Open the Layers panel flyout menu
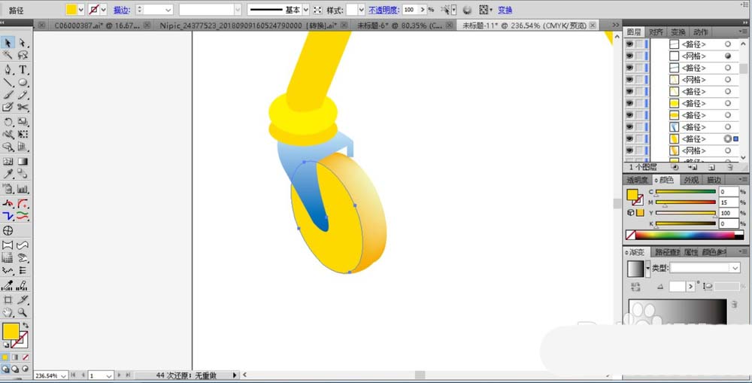752x383 pixels. [742, 32]
